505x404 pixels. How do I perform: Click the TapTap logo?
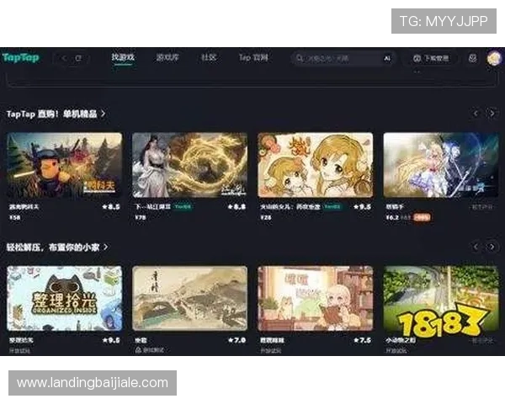[20, 58]
